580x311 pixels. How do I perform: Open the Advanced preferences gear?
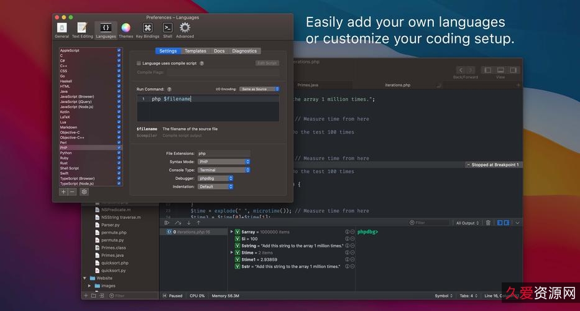[185, 29]
